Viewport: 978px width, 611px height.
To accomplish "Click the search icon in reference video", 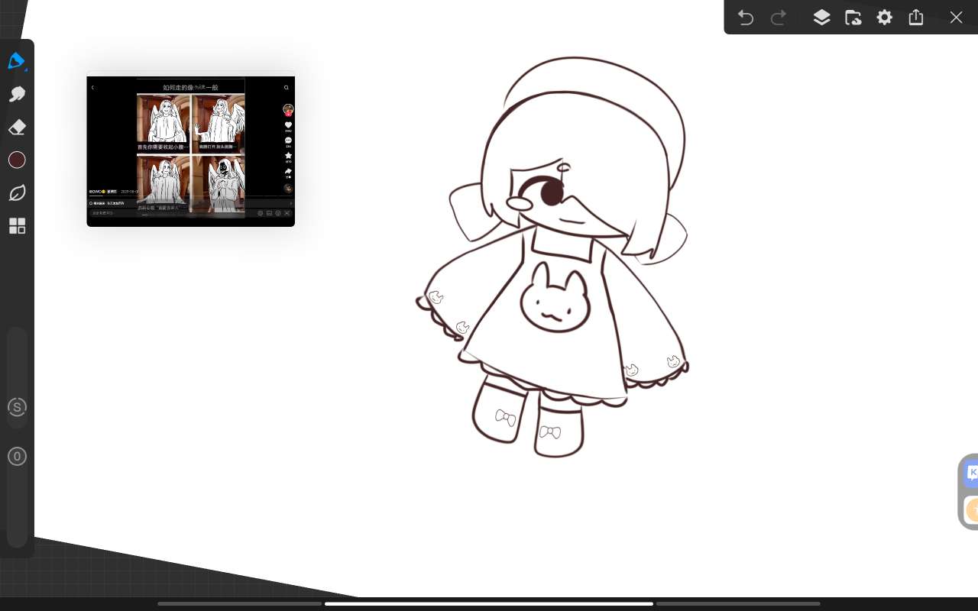I will tap(287, 88).
